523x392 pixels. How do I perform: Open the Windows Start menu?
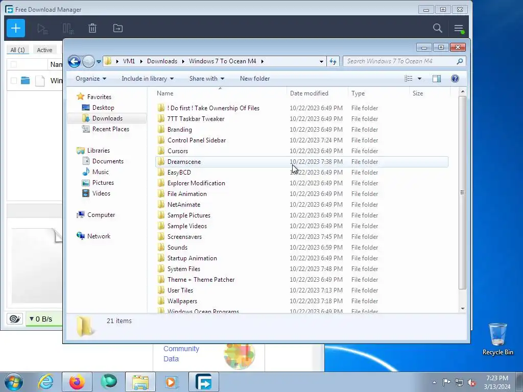pos(14,382)
